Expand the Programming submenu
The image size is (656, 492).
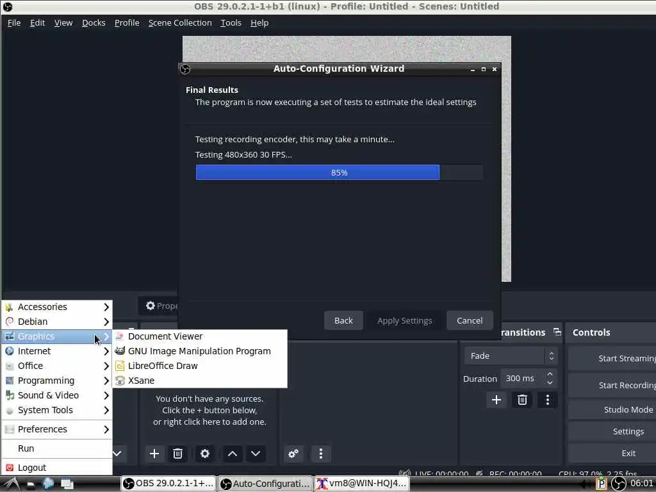(x=57, y=381)
